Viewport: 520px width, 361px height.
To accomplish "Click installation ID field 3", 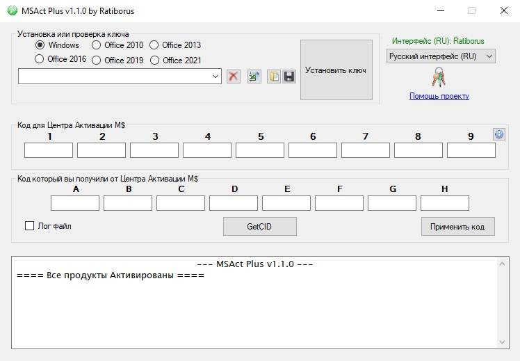I will (x=154, y=150).
